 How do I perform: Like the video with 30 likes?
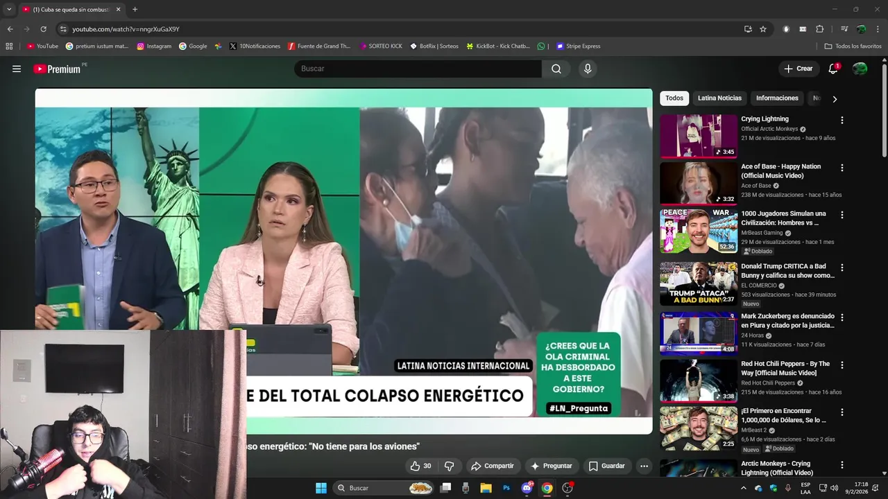pos(421,466)
